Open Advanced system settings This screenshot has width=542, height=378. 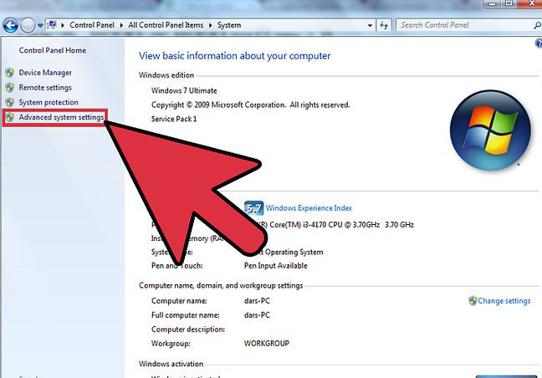(61, 117)
